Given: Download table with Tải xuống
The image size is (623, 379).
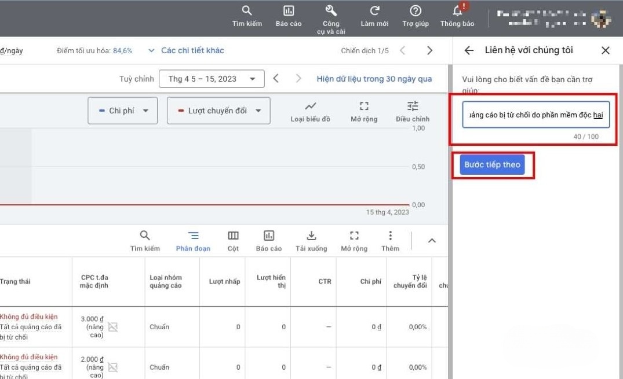Looking at the screenshot, I should [312, 241].
